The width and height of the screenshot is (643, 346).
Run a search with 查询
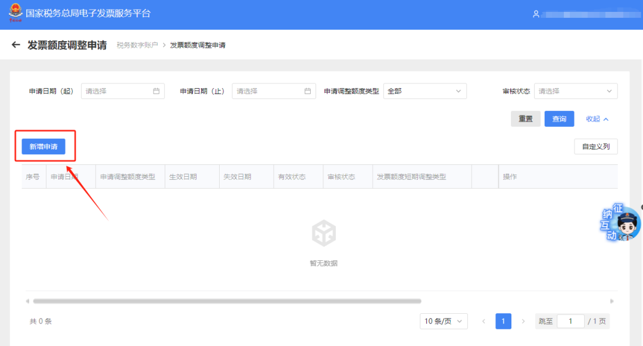(x=559, y=119)
